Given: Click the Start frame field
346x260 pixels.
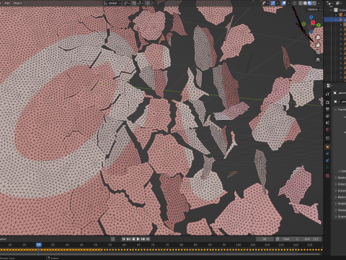Looking at the screenshot, I should 290,239.
